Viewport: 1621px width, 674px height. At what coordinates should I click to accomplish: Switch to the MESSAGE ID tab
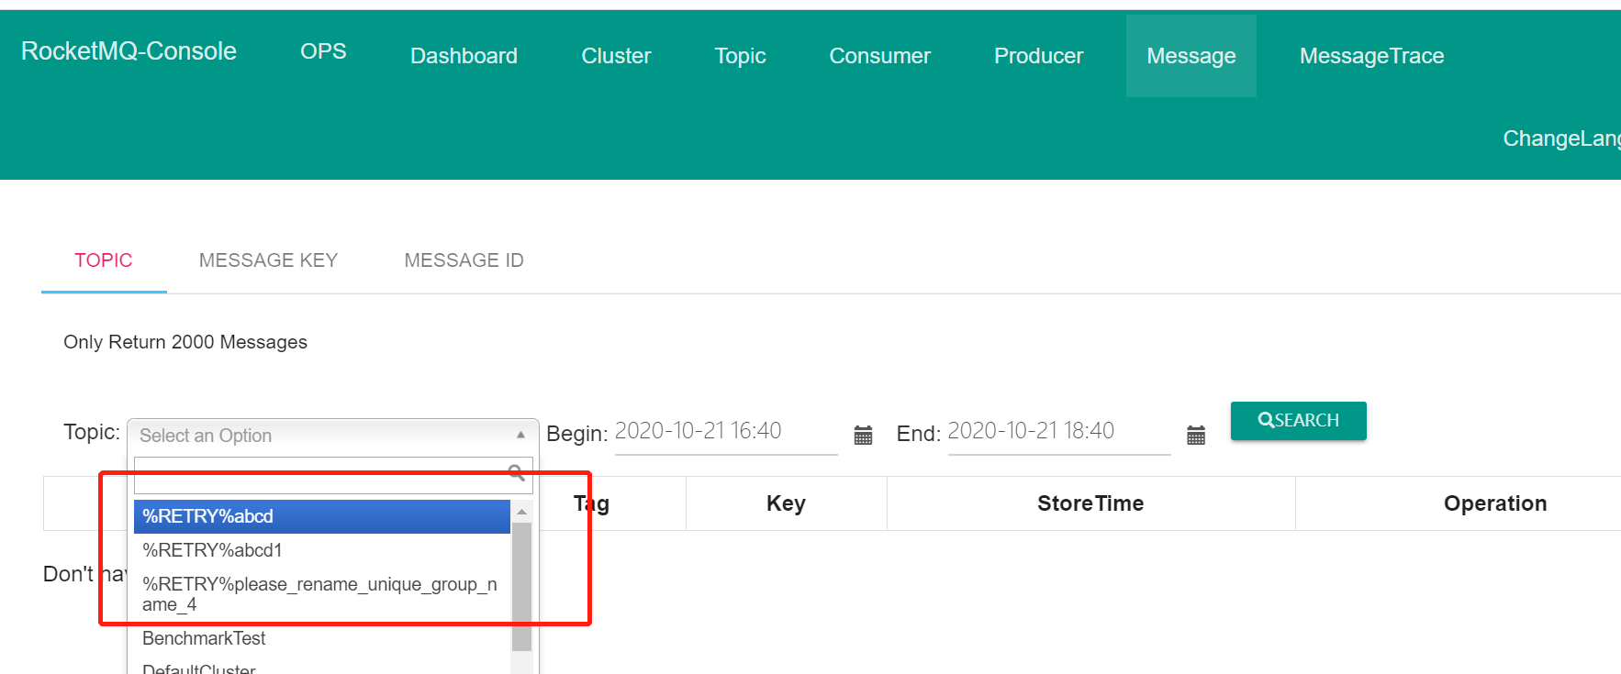point(464,260)
